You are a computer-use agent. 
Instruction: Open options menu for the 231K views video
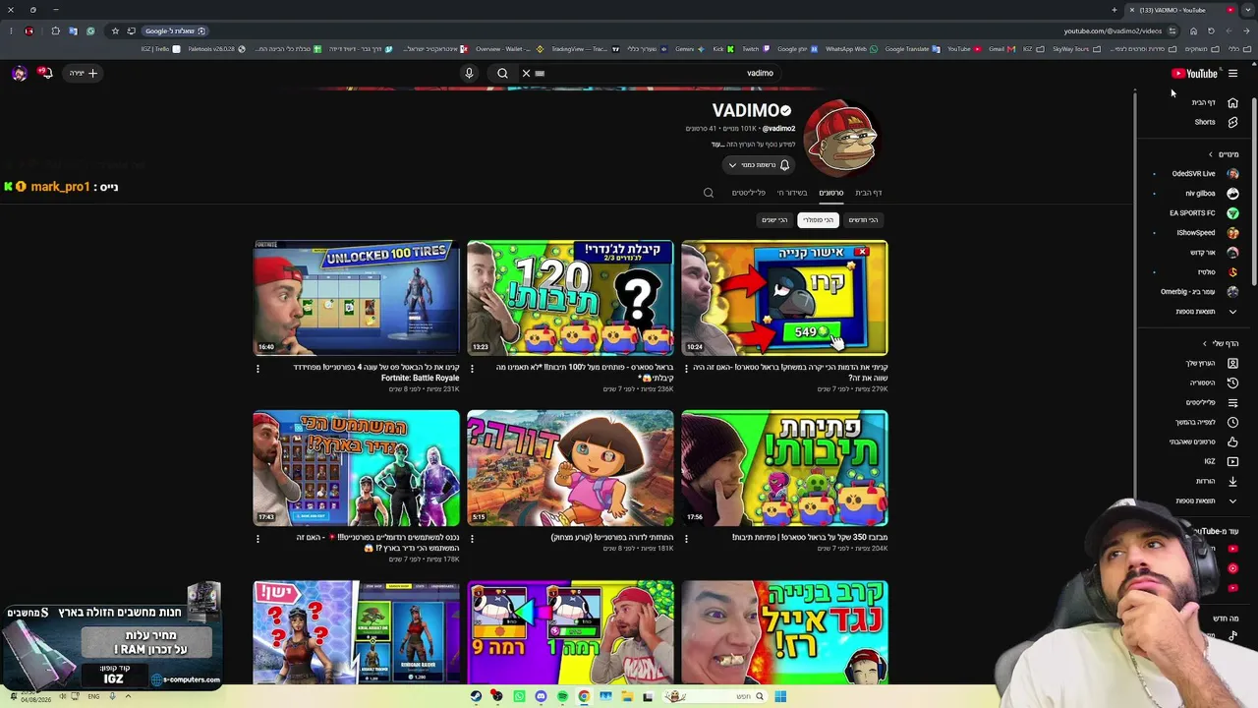pos(257,369)
